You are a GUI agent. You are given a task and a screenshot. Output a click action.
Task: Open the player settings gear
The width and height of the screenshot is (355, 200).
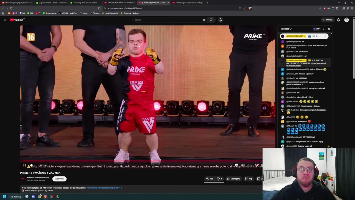click(x=256, y=165)
